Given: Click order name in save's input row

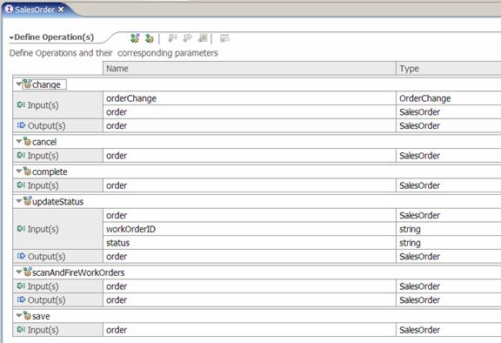Looking at the screenshot, I should [250, 330].
